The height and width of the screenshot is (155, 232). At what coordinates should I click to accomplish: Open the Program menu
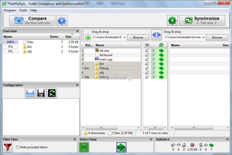click(x=10, y=10)
